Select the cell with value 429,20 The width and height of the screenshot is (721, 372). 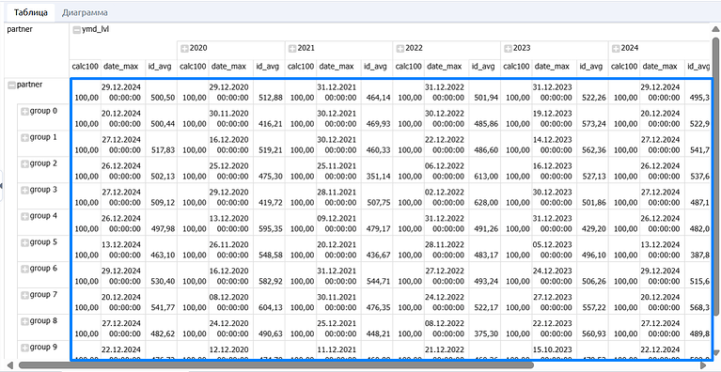593,223
